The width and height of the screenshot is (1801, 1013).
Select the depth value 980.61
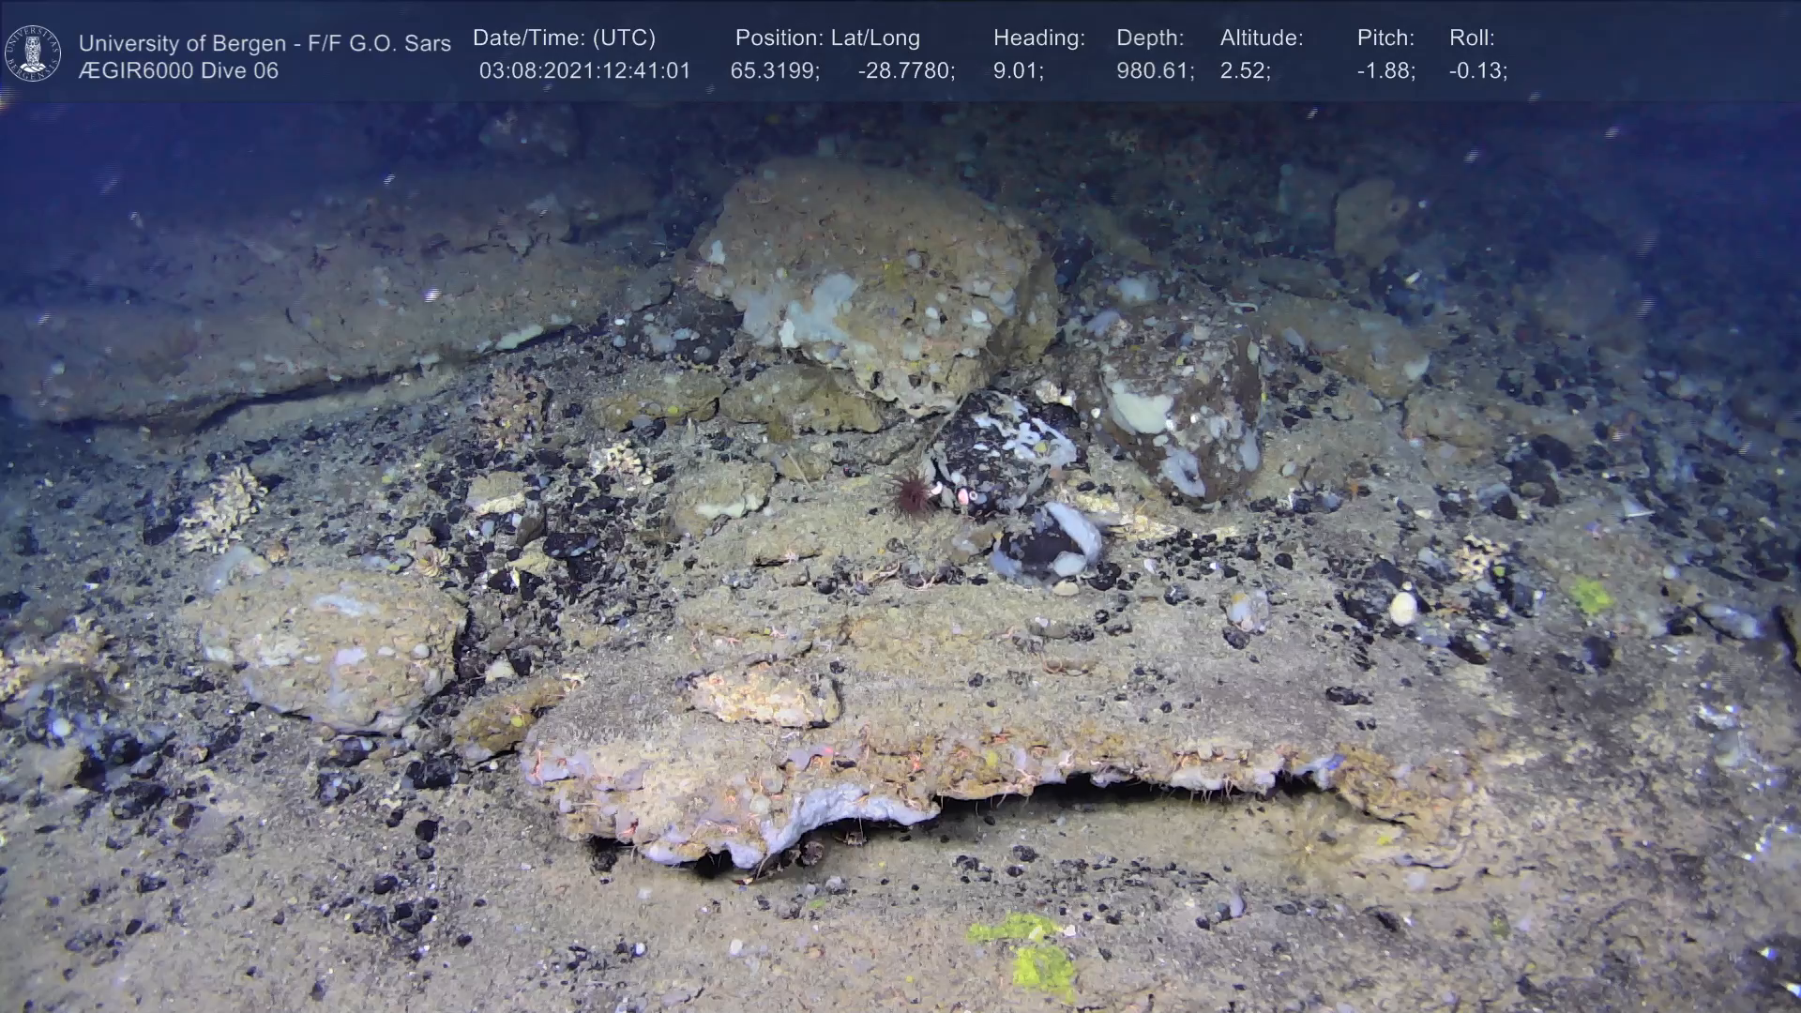click(x=1154, y=71)
